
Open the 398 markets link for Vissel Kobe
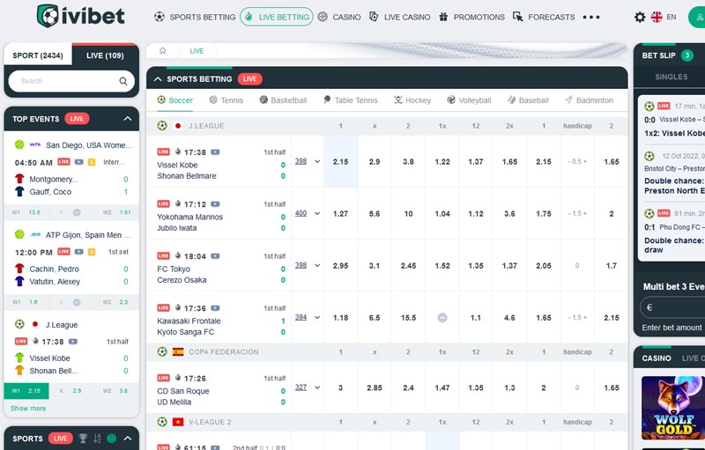301,161
